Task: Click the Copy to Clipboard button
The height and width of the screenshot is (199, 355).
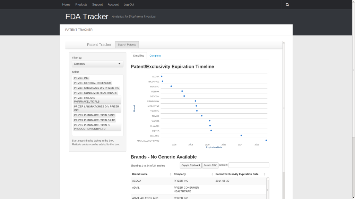Action: coord(191,165)
